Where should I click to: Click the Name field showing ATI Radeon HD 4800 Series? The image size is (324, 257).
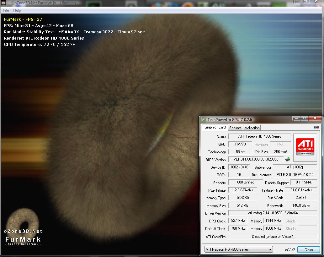click(259, 136)
